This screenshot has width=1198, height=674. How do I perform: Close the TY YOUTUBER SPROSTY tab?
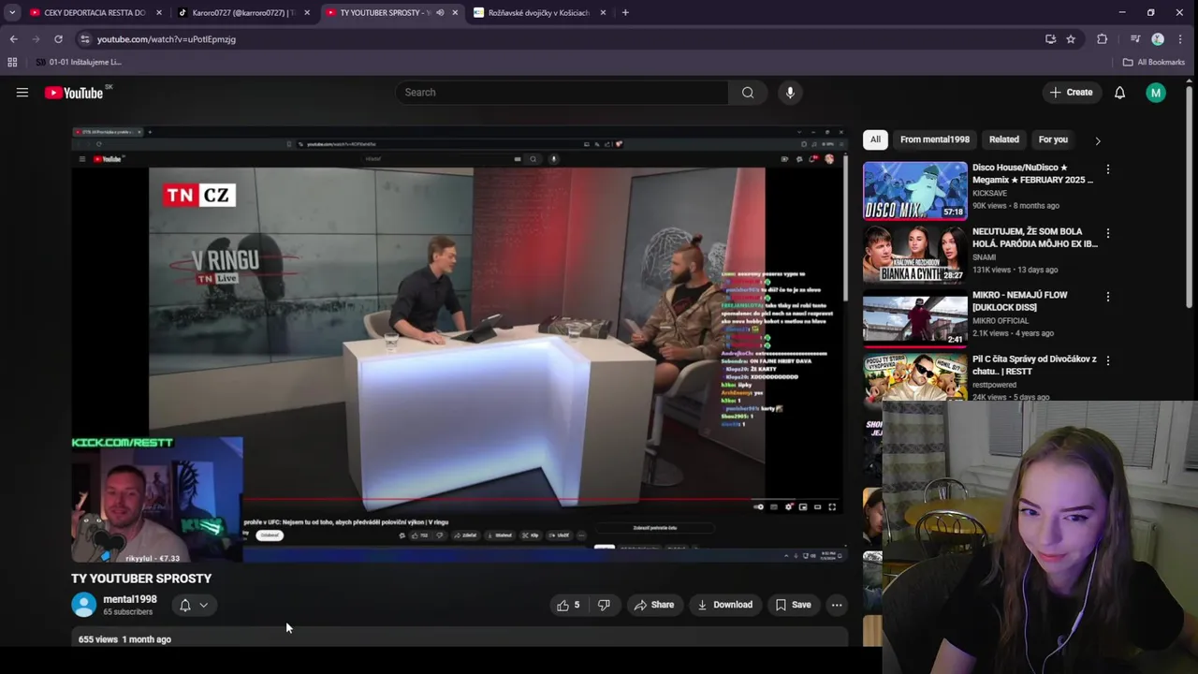(x=455, y=13)
